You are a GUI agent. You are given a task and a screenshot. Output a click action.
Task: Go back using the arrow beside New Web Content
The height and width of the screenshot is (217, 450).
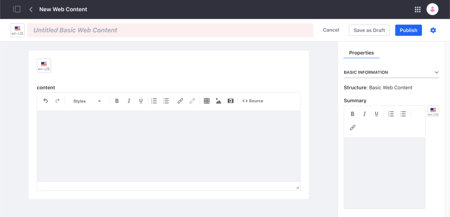point(31,10)
